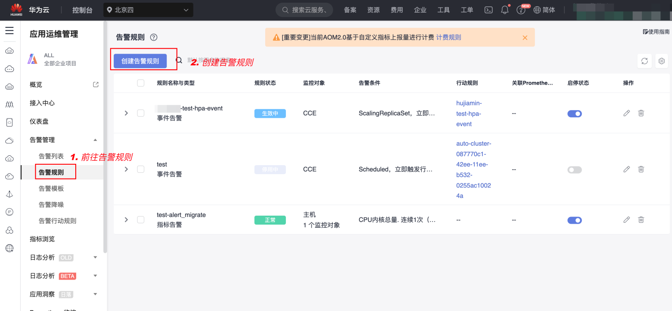Open the 北京四 region dropdown
This screenshot has height=311, width=672.
point(148,10)
